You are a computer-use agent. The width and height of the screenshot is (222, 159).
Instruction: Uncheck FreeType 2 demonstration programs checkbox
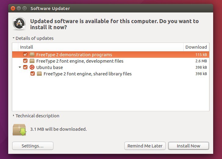pos(25,55)
